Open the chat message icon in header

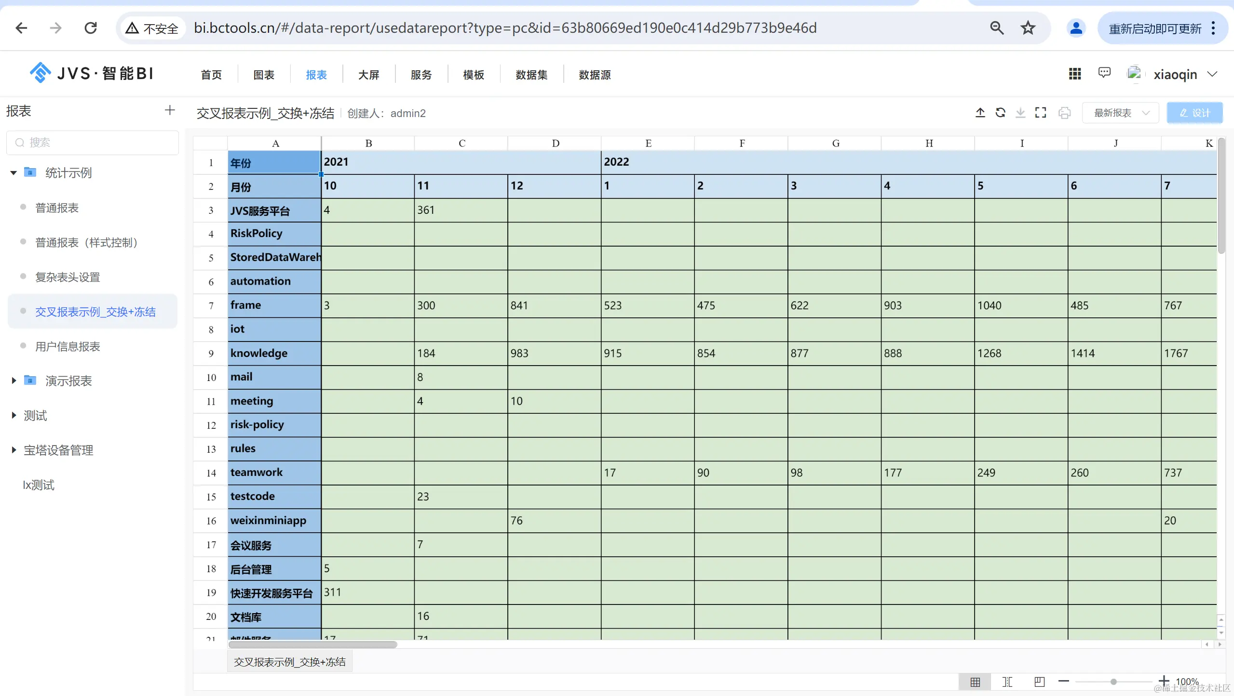1104,73
